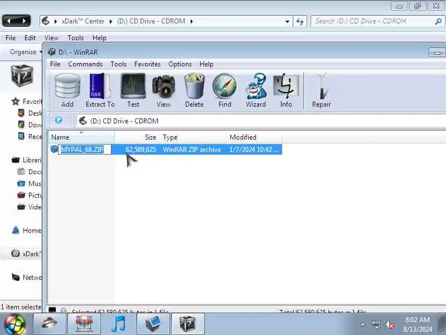Open the store taskbar icon
446x335 pixels.
click(84, 324)
